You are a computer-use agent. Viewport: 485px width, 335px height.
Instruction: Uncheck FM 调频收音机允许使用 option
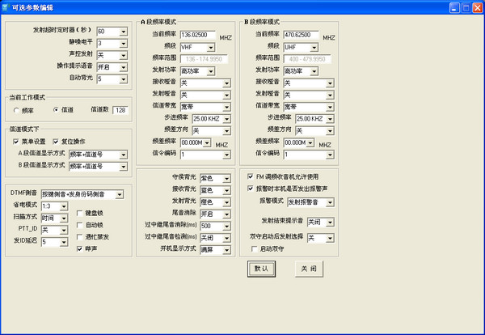tap(251, 176)
